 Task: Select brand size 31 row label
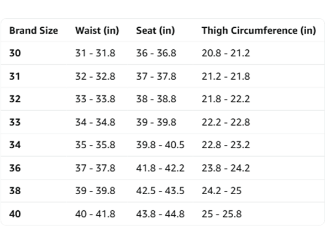[15, 76]
